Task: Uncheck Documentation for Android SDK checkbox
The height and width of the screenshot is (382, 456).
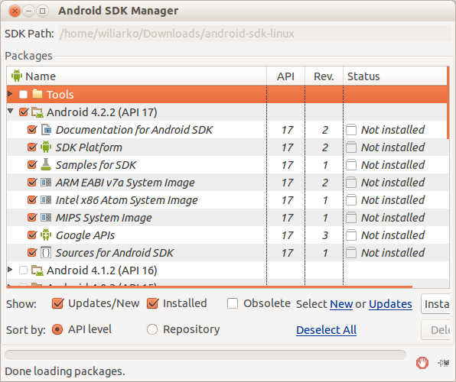Action: click(32, 130)
